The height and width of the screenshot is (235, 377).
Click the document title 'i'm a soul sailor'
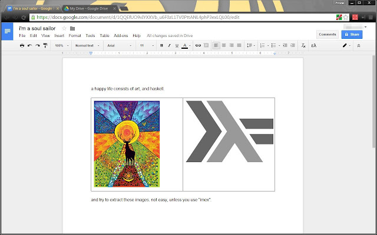(x=37, y=28)
